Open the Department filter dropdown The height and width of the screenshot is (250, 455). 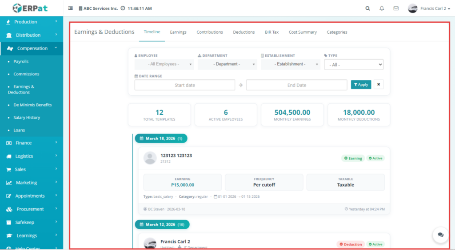(x=227, y=64)
